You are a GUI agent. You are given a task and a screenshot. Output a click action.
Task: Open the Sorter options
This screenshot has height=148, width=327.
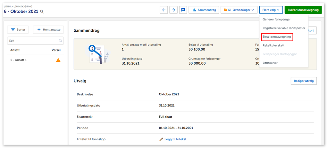18,30
